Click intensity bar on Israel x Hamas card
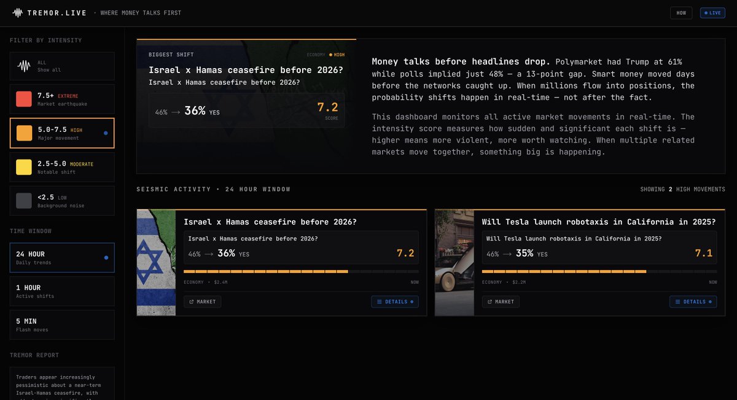 point(301,271)
